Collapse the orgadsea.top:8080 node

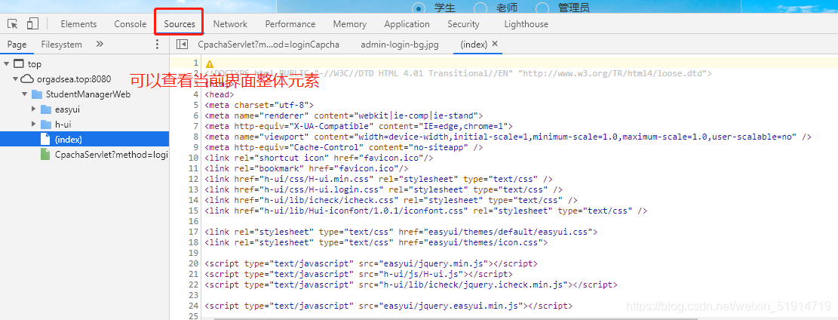pyautogui.click(x=16, y=79)
